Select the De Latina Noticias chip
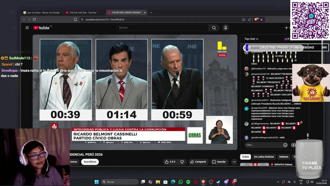Screen dimensions: 330x186 coord(264,157)
